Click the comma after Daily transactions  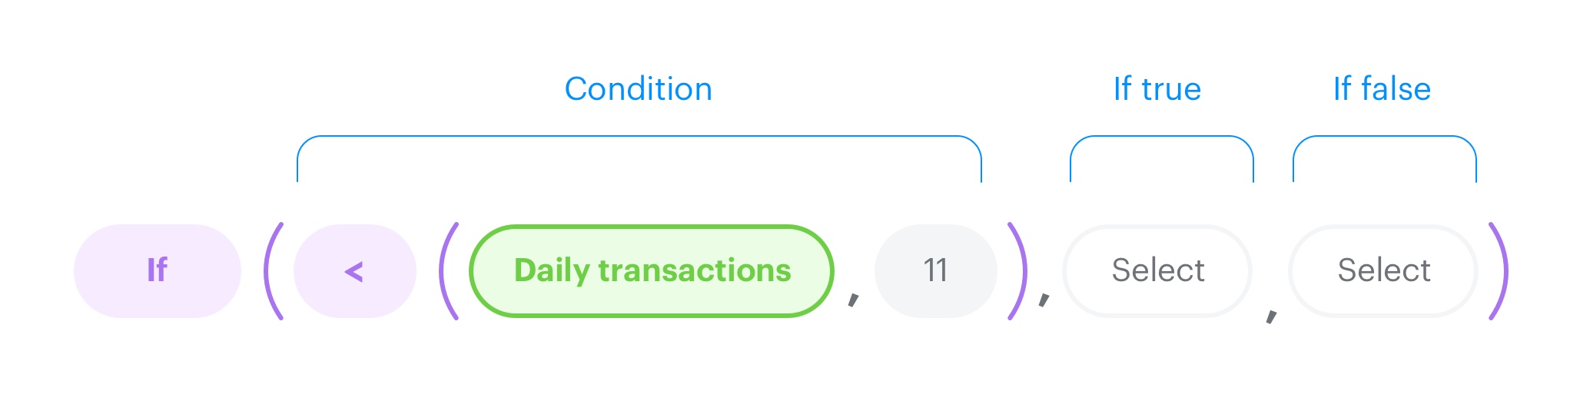(853, 299)
